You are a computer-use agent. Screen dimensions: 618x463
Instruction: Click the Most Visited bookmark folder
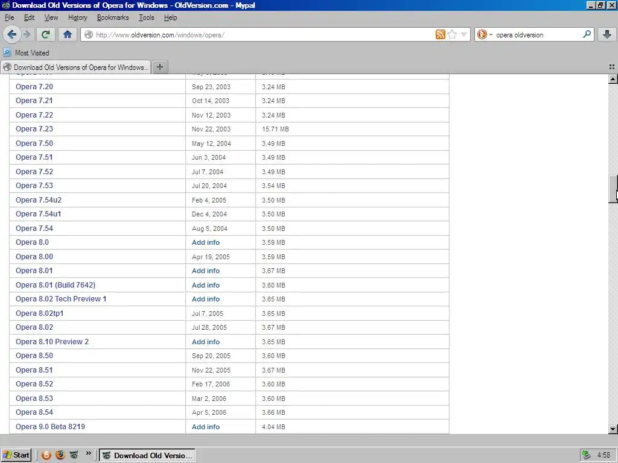pos(27,53)
